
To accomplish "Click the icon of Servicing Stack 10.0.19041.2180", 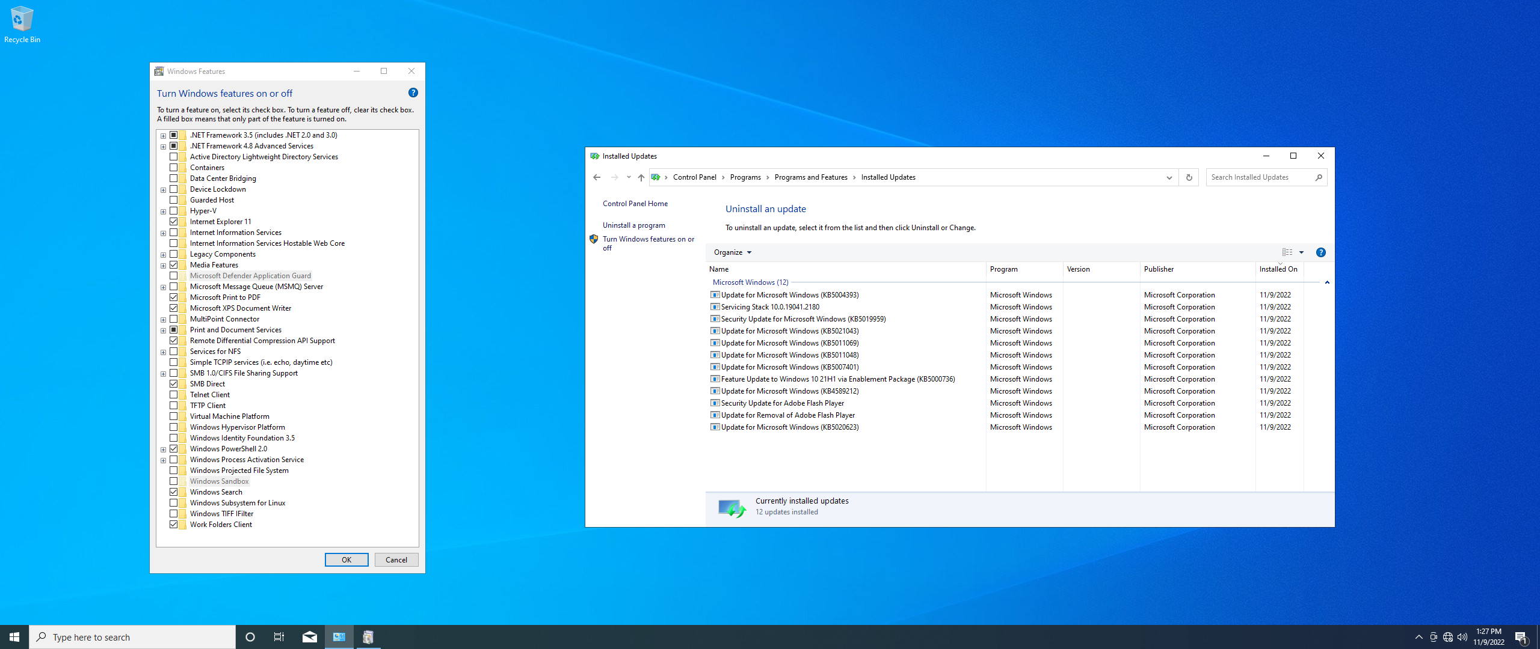I will pos(715,307).
